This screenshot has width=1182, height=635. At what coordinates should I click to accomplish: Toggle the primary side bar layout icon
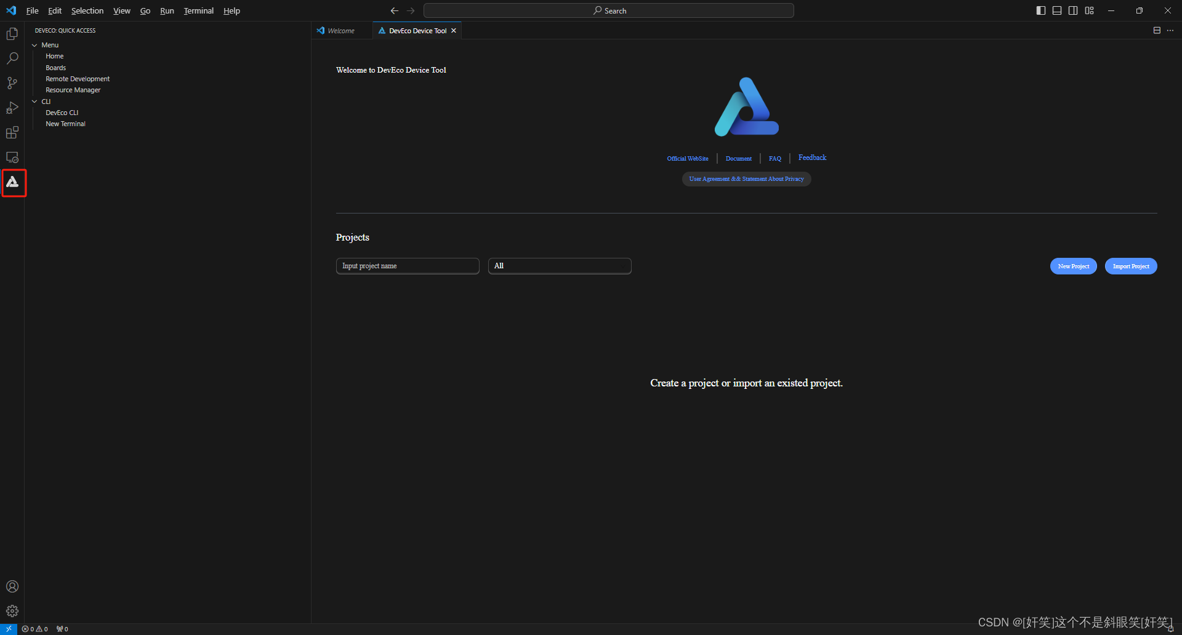1041,10
